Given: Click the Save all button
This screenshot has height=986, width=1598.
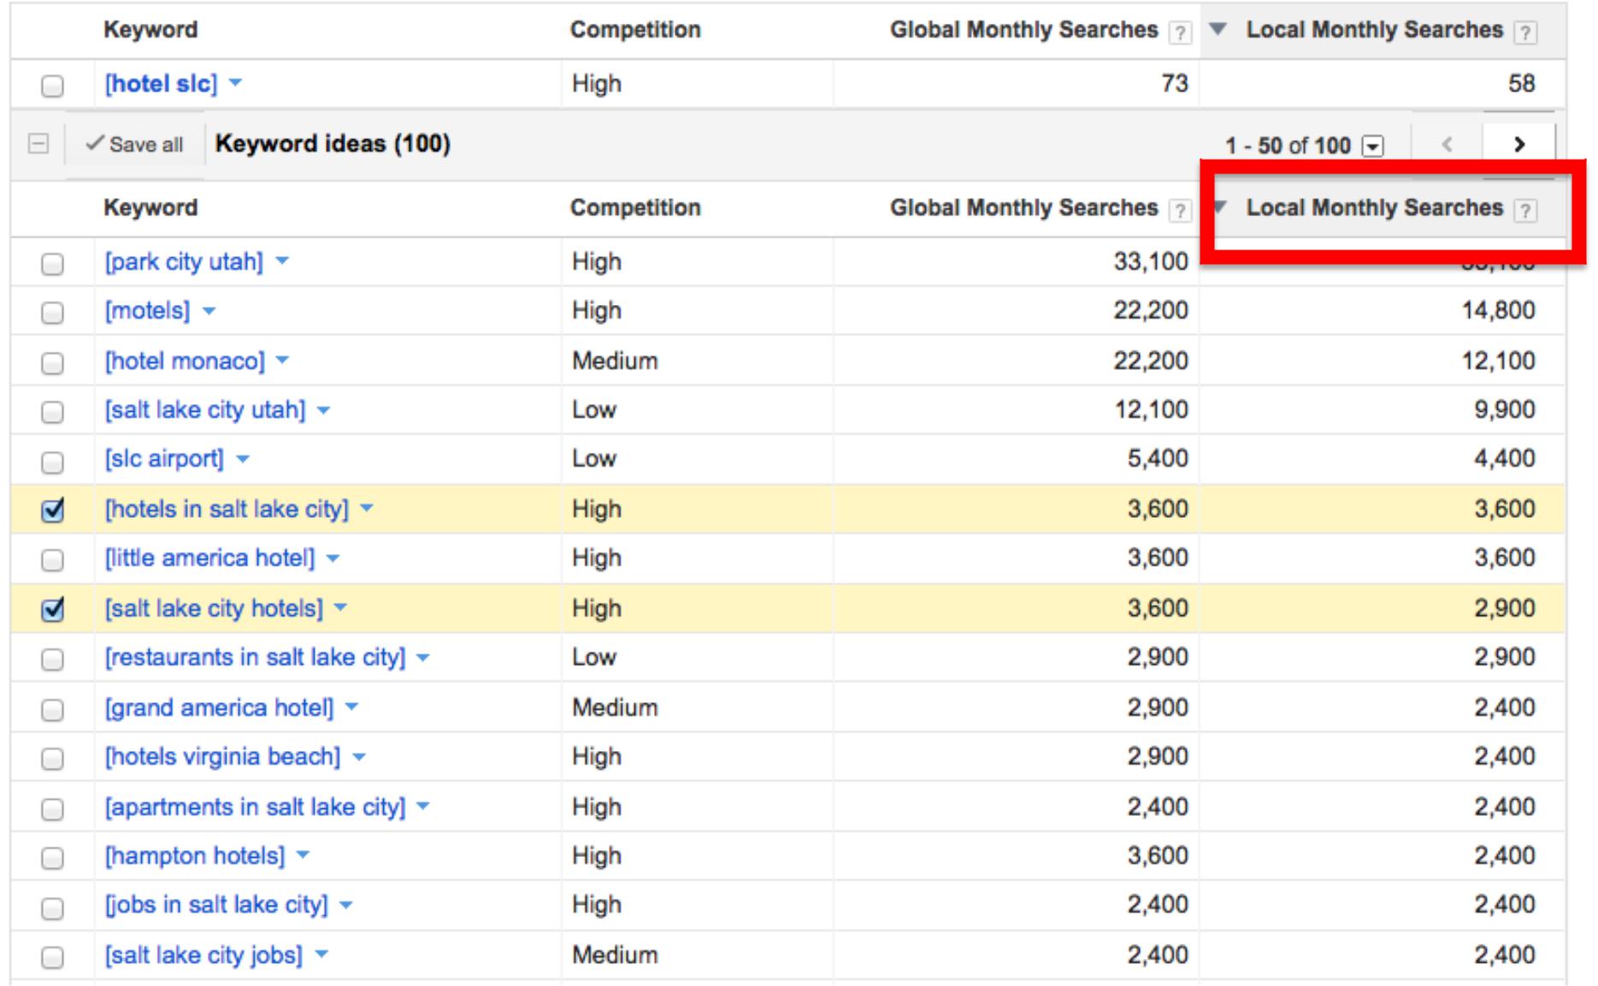Looking at the screenshot, I should coord(135,144).
